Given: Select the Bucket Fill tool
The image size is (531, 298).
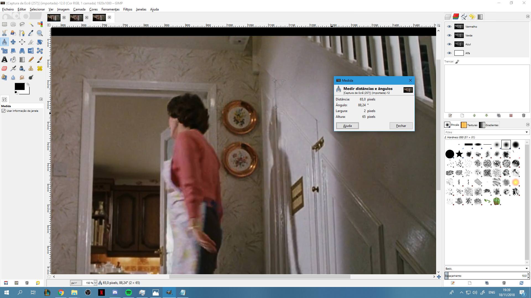Looking at the screenshot, I should (x=13, y=60).
